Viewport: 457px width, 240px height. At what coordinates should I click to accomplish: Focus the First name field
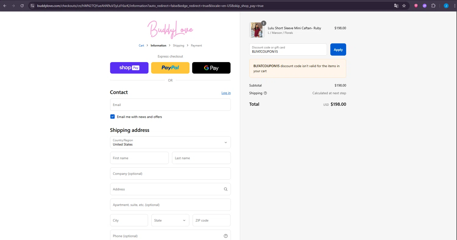click(139, 158)
